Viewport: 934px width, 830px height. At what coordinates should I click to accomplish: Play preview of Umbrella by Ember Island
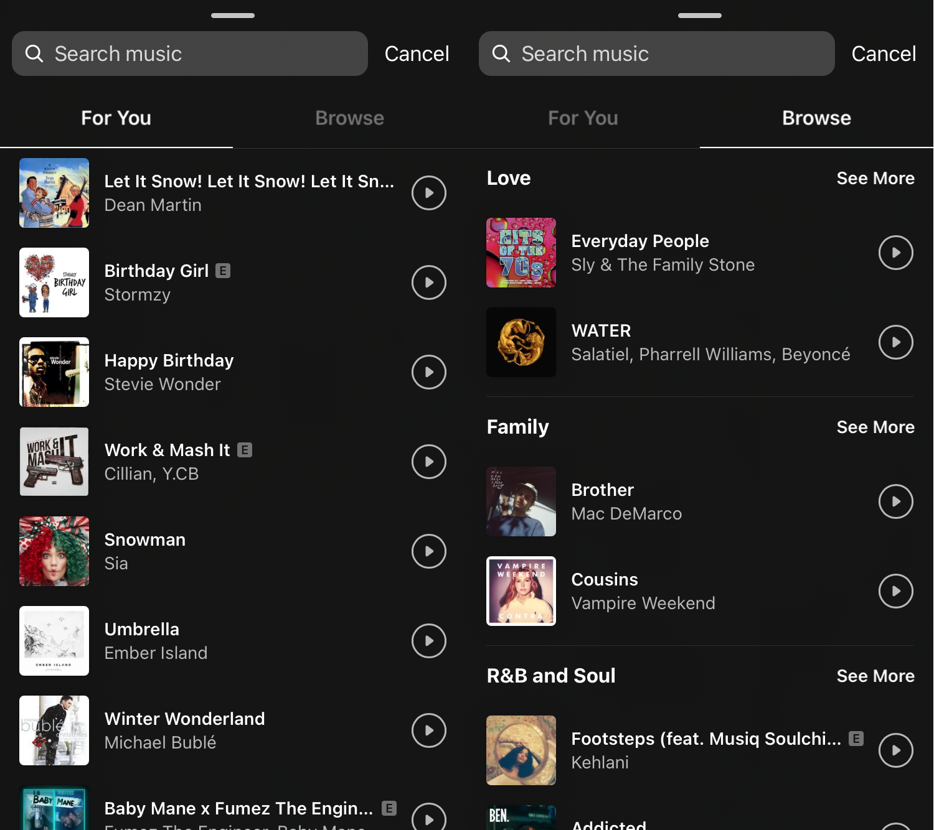[429, 641]
